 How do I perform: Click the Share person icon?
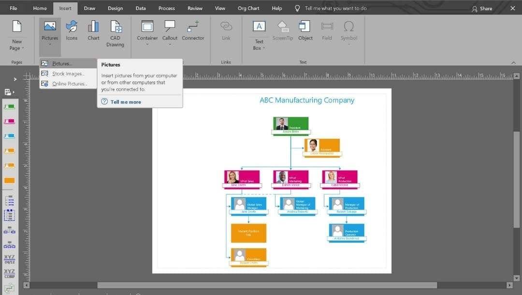point(475,9)
